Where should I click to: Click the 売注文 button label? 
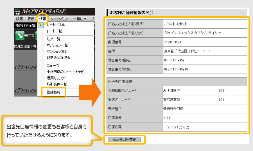(x=29, y=36)
